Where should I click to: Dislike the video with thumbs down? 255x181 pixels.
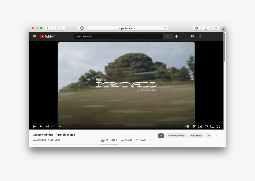[114, 140]
